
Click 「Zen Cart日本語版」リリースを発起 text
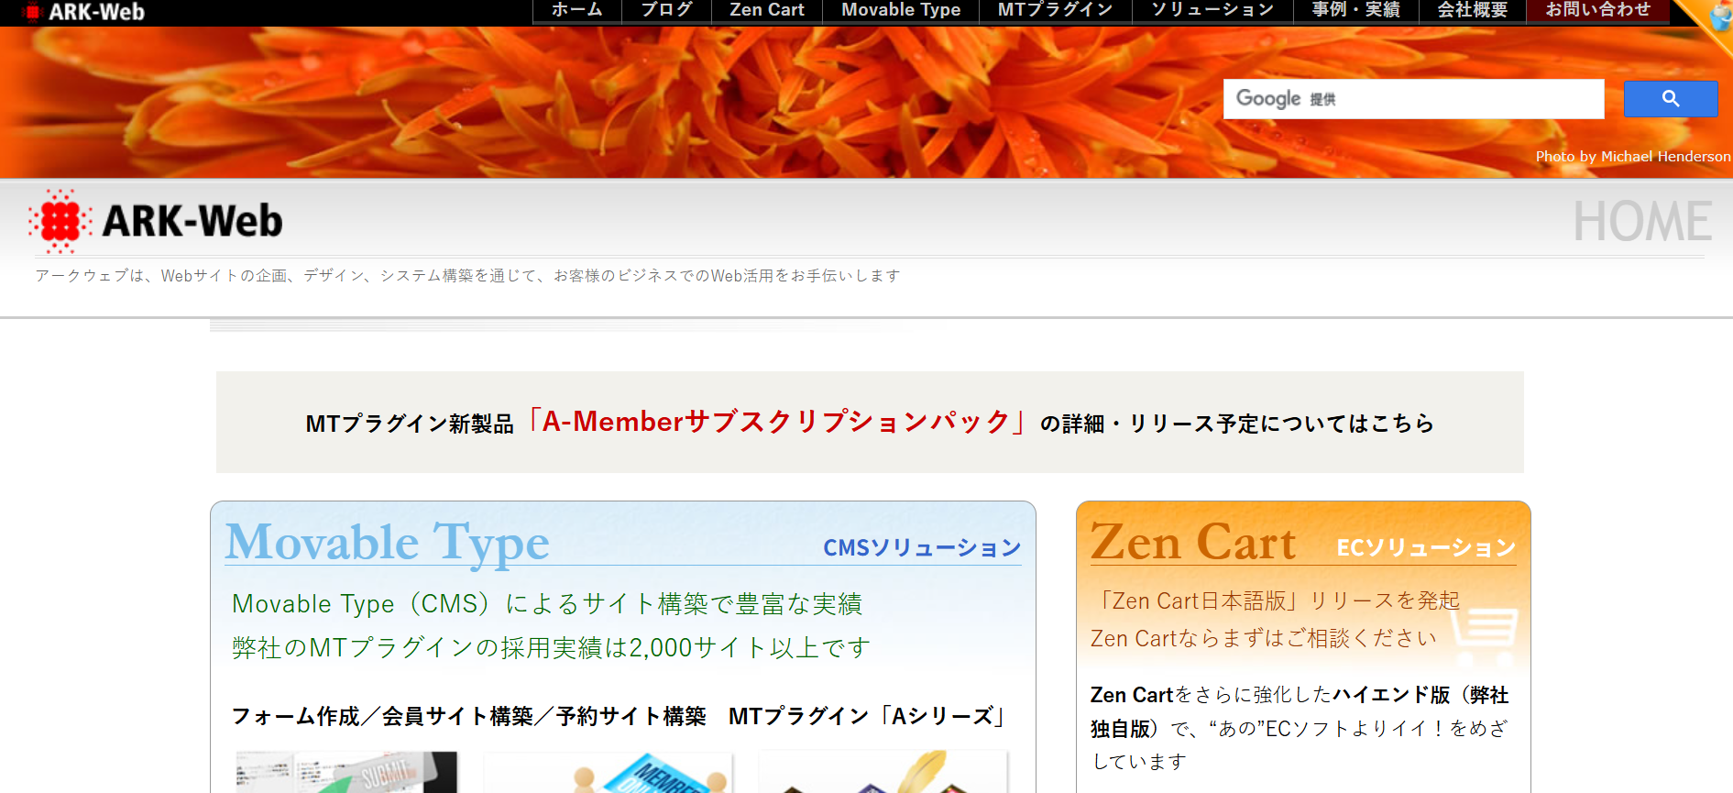click(1275, 601)
